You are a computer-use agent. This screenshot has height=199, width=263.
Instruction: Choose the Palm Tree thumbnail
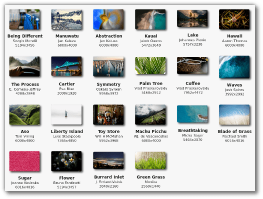[150, 65]
